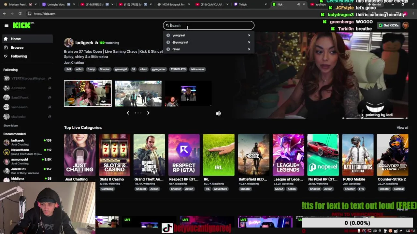Switch to the Twitch browser tab
Screen dimensions: 417x234
click(250, 5)
